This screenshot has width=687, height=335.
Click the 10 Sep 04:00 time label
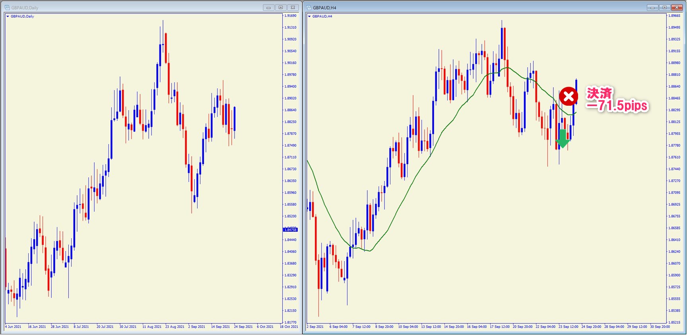408,327
